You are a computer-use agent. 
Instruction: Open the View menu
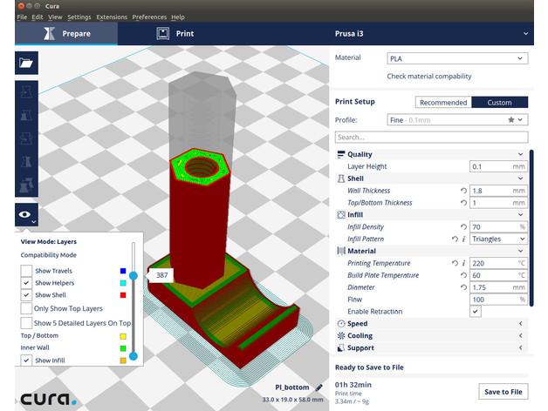point(55,17)
